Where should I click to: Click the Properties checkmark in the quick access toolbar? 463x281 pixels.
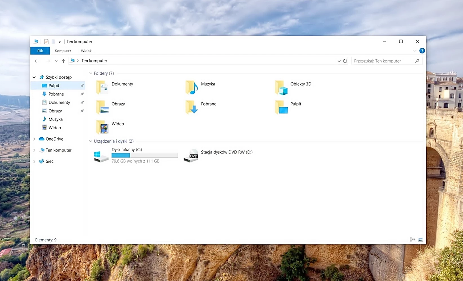46,42
